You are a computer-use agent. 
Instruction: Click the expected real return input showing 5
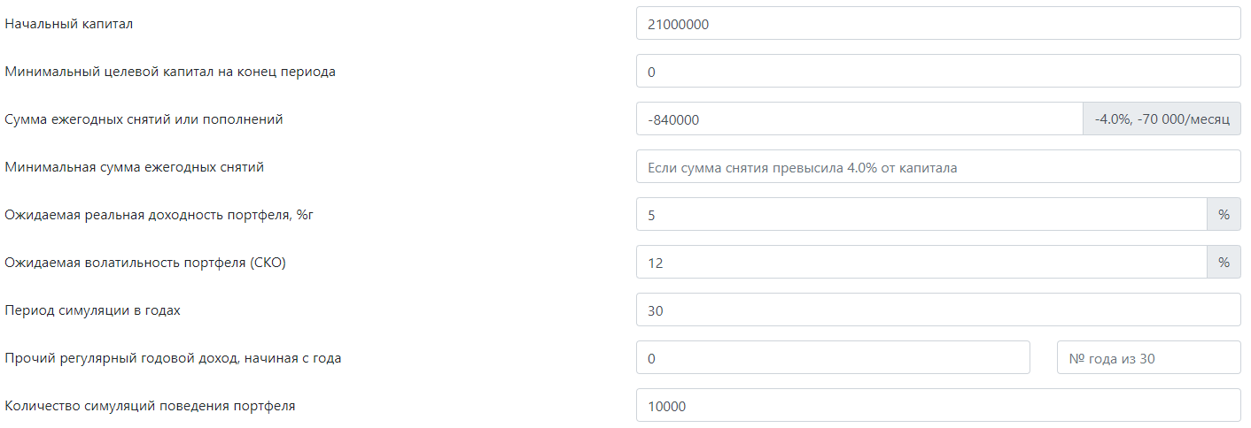coord(921,215)
